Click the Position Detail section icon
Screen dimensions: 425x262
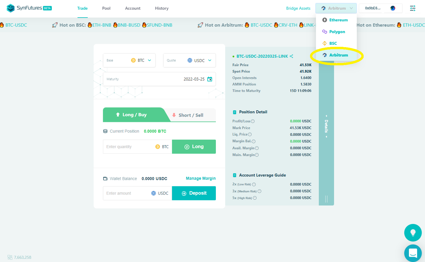(x=234, y=112)
